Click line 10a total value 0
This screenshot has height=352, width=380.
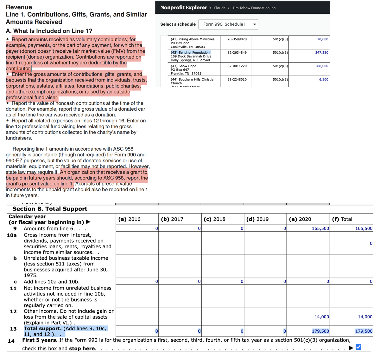[371, 243]
